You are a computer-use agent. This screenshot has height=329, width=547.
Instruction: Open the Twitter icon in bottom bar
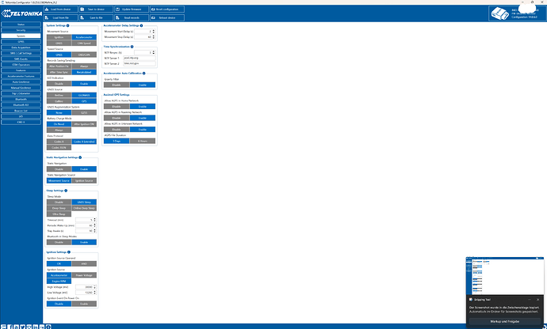point(23,327)
